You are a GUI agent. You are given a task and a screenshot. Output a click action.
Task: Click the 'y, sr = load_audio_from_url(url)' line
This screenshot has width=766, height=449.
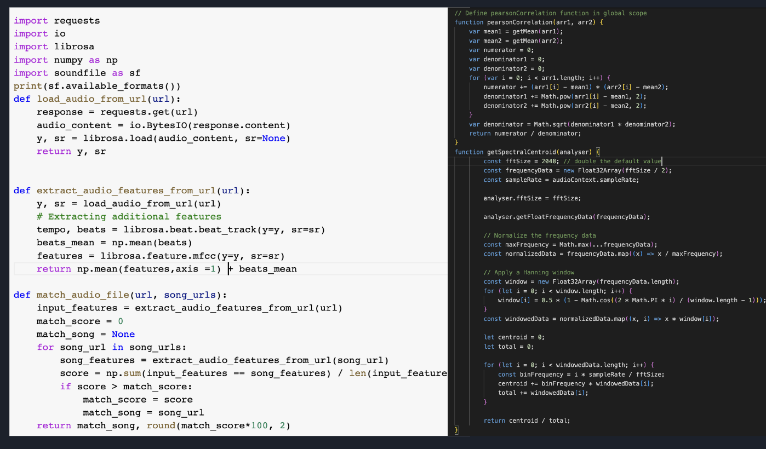(x=129, y=204)
